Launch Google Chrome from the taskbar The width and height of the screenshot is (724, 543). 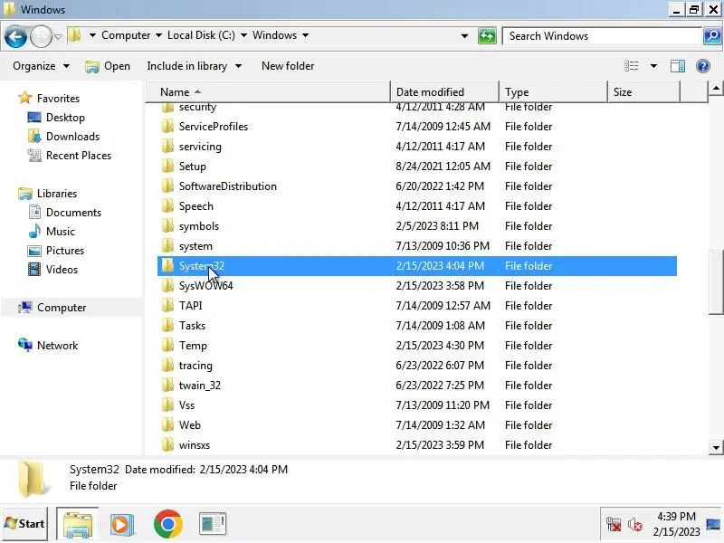[x=168, y=524]
